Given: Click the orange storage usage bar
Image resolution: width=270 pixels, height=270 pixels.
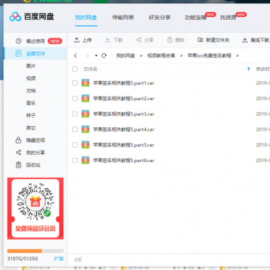Looking at the screenshot, I should 24,251.
